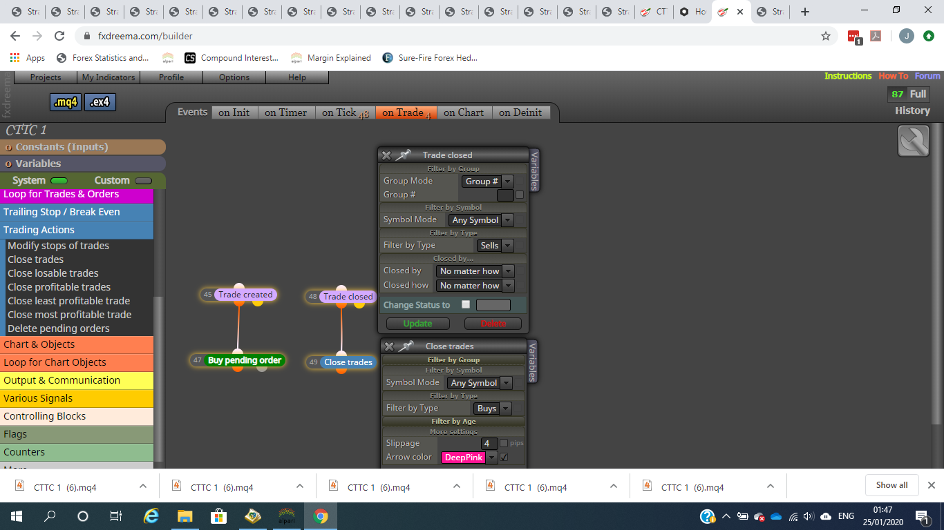Open the red password manager extension
944x530 pixels.
854,36
